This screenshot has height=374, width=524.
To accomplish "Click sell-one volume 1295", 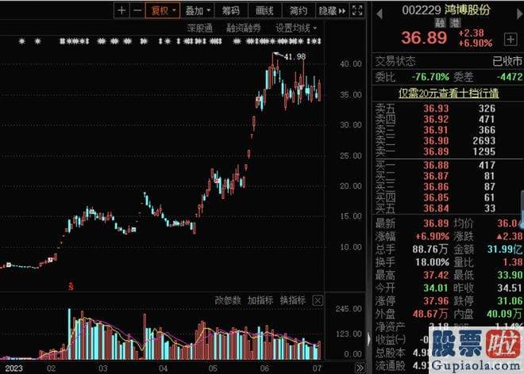I will coord(484,151).
